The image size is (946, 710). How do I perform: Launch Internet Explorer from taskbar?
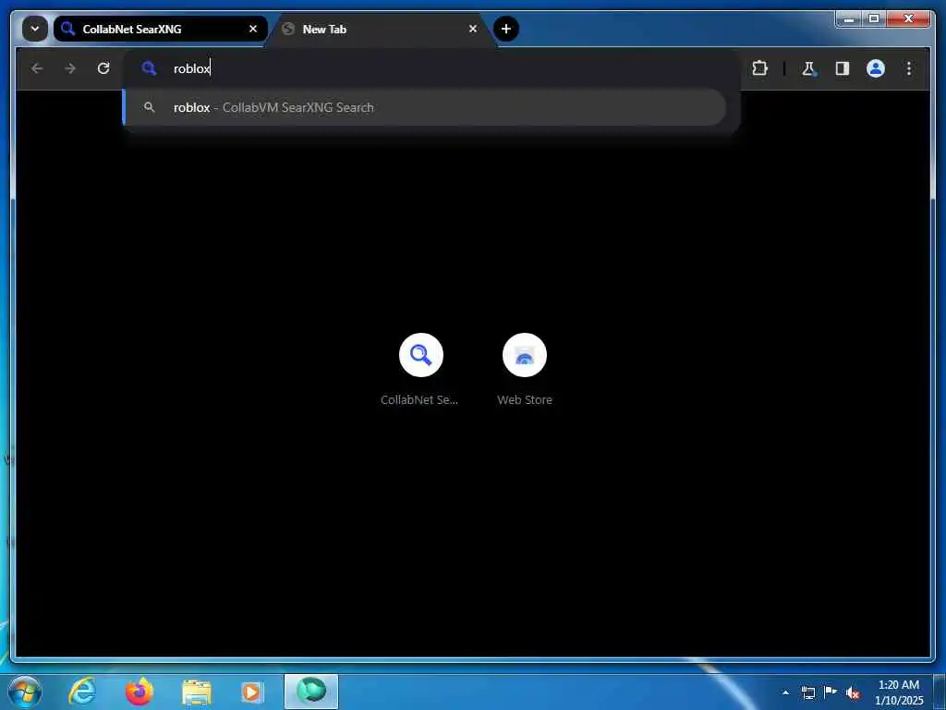[x=82, y=692]
